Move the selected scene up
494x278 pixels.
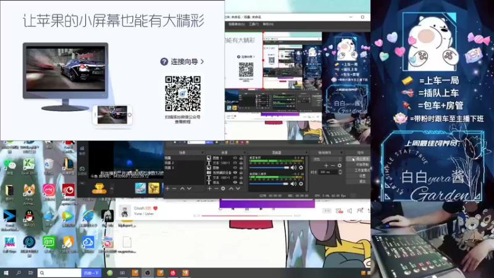coord(182,188)
